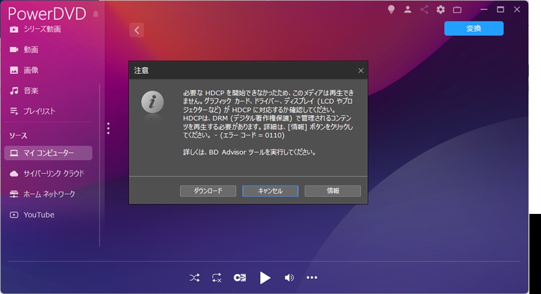Screen dimensions: 541x294
Task: Click the info icon in the dialog
Action: (152, 102)
